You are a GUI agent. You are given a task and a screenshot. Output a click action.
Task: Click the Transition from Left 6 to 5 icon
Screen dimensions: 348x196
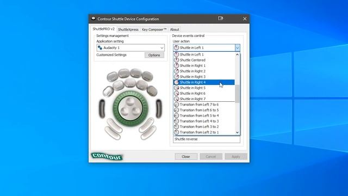[x=176, y=110]
